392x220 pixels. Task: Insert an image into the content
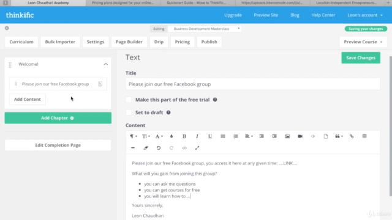pyautogui.click(x=287, y=136)
